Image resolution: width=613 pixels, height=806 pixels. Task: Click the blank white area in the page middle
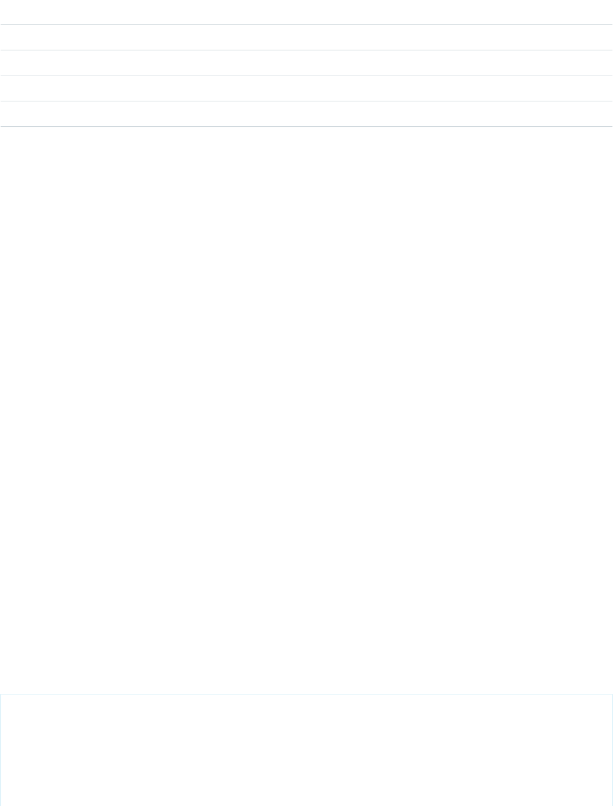306,409
